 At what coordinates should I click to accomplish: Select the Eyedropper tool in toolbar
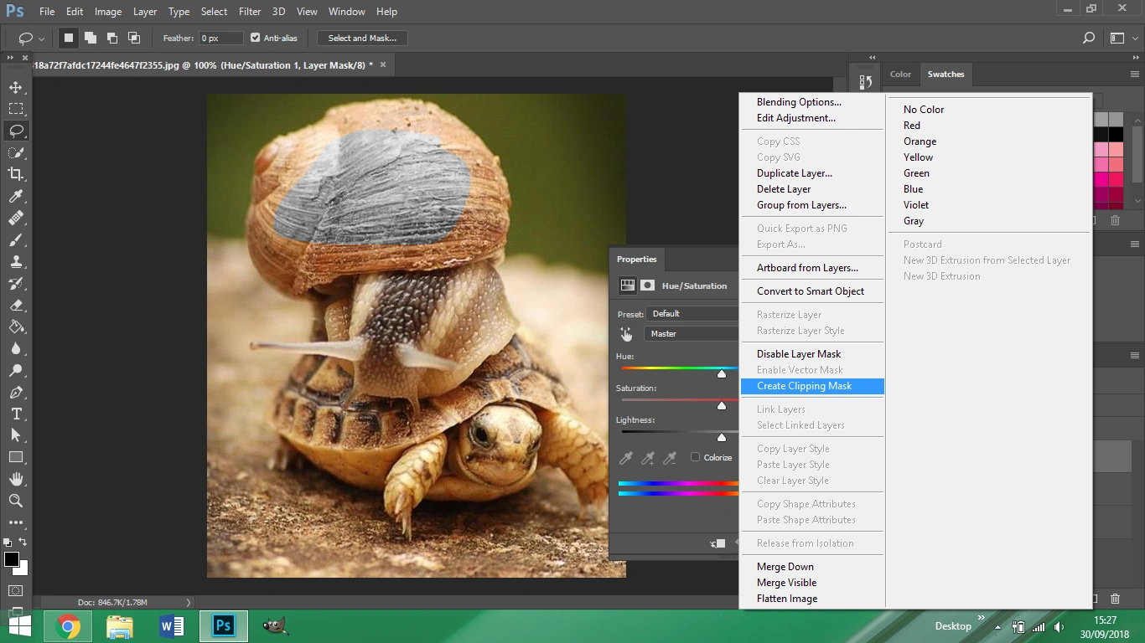point(16,196)
